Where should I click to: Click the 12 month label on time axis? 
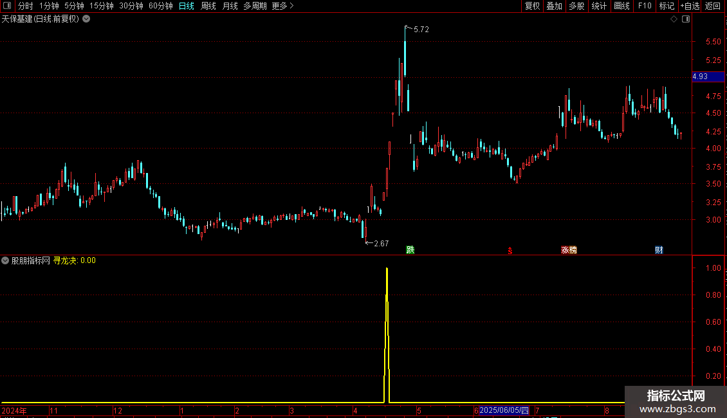[118, 410]
